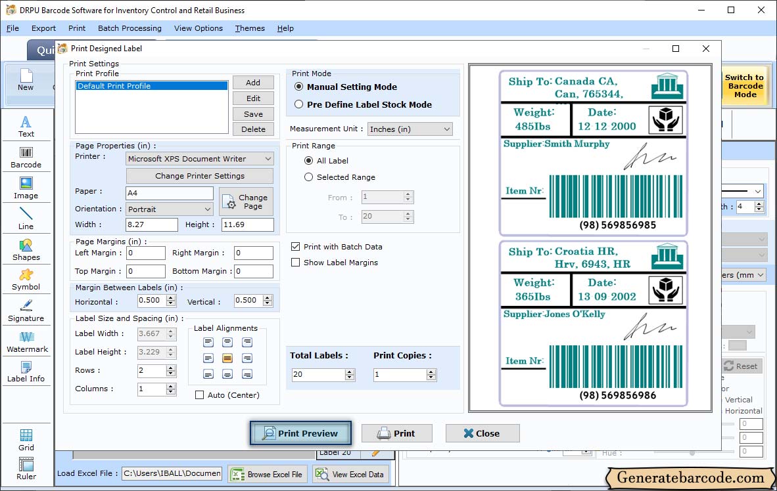The image size is (777, 491).
Task: Increase Horizontal margin between labels
Action: pyautogui.click(x=171, y=297)
